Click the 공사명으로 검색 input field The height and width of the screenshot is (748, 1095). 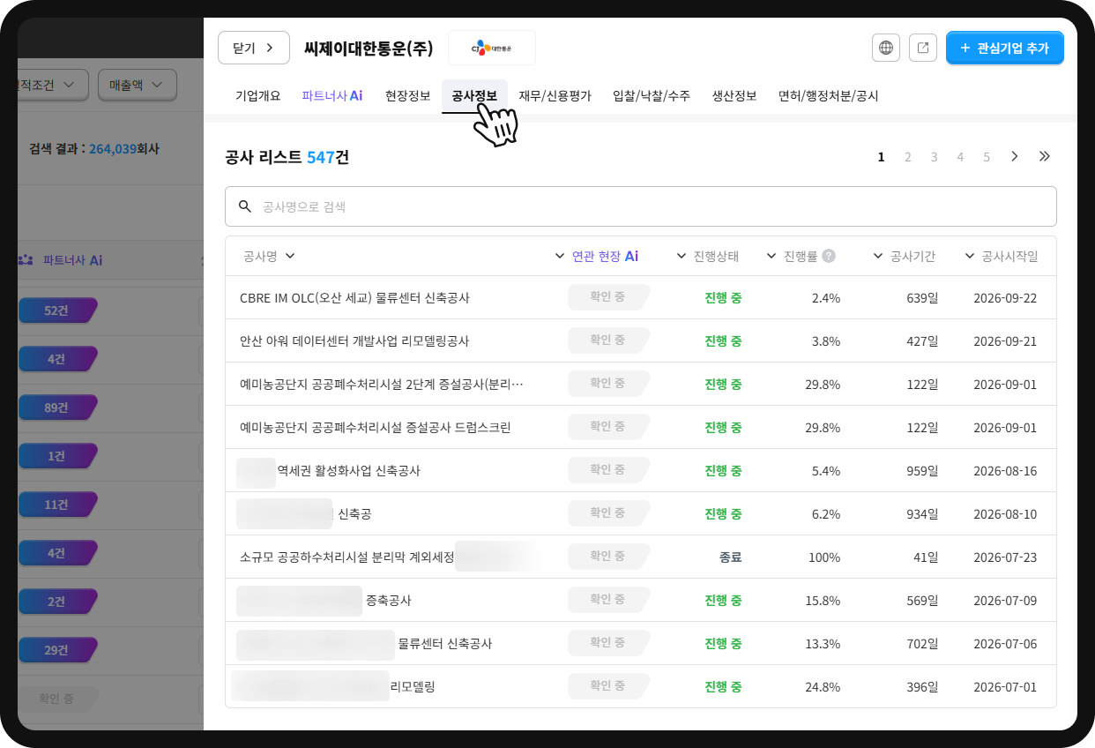(x=641, y=206)
